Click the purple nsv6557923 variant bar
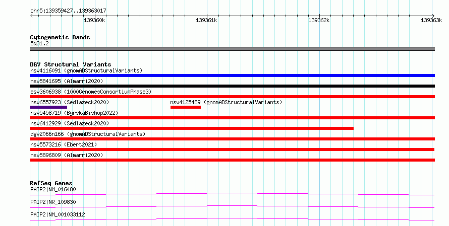Screen dimensions: 449x226 [x=48, y=107]
